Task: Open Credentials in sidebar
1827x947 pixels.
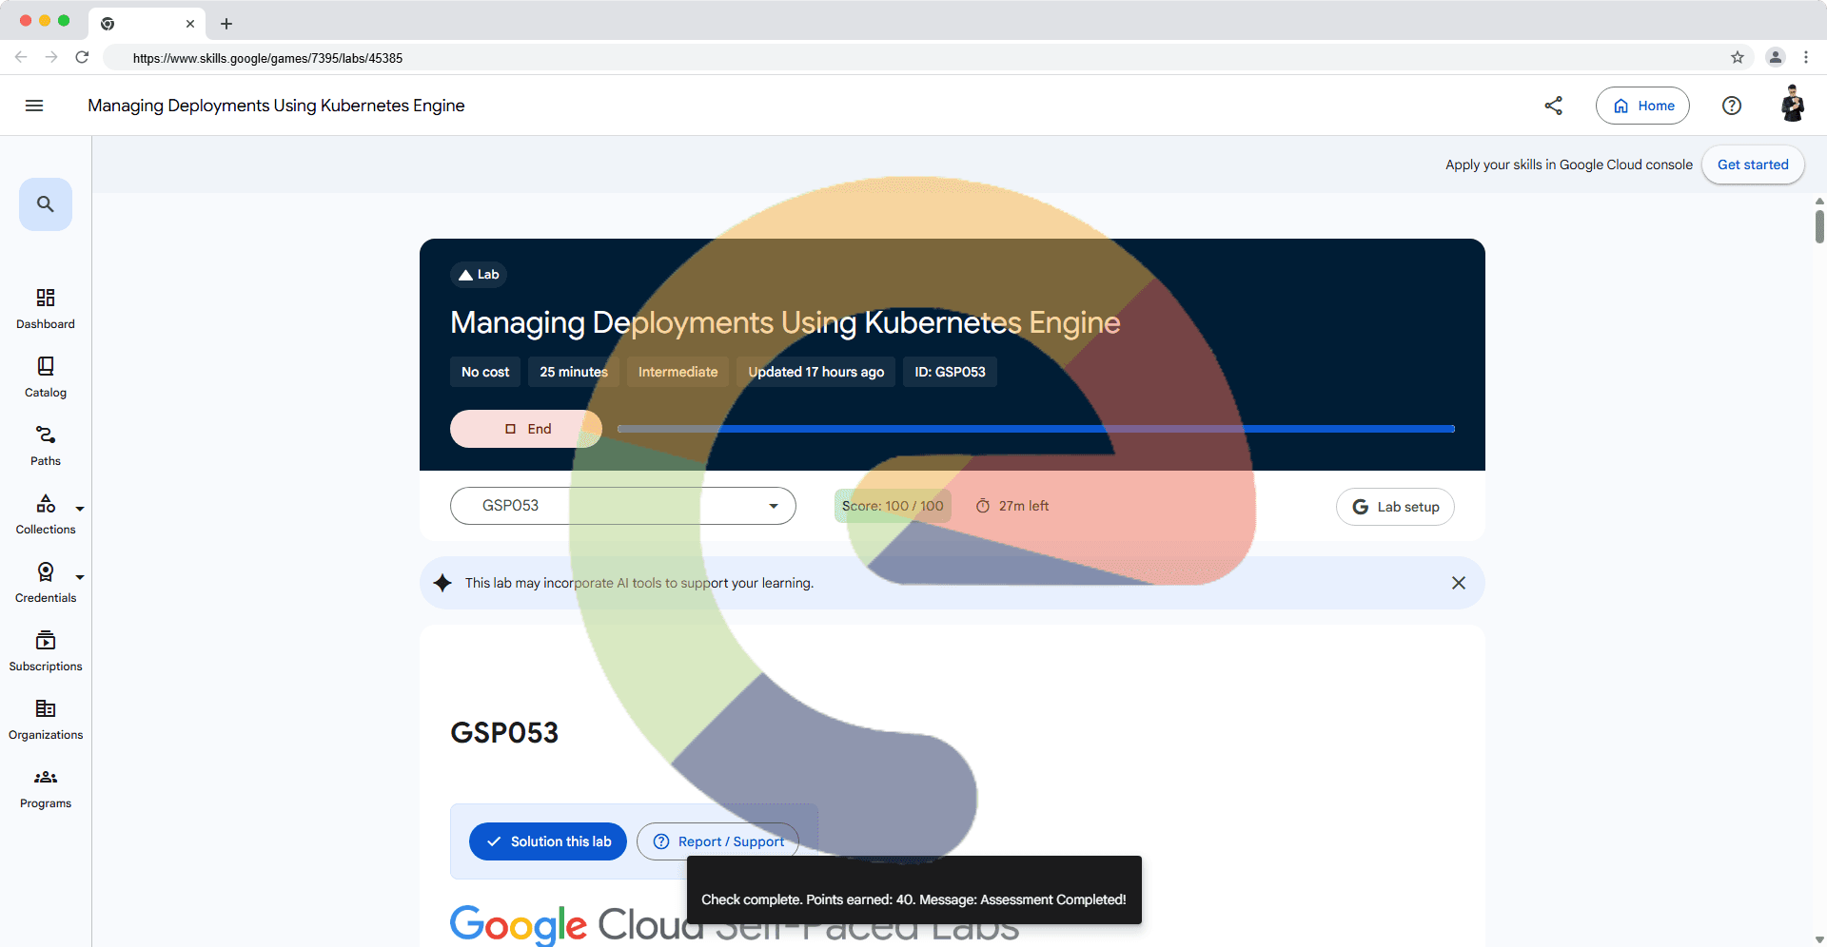Action: (46, 583)
